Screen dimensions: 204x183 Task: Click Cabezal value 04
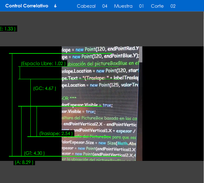tap(105, 6)
